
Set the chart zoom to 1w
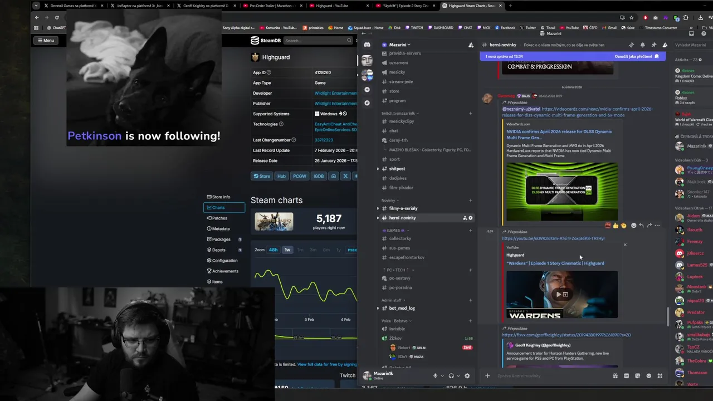[x=287, y=250]
